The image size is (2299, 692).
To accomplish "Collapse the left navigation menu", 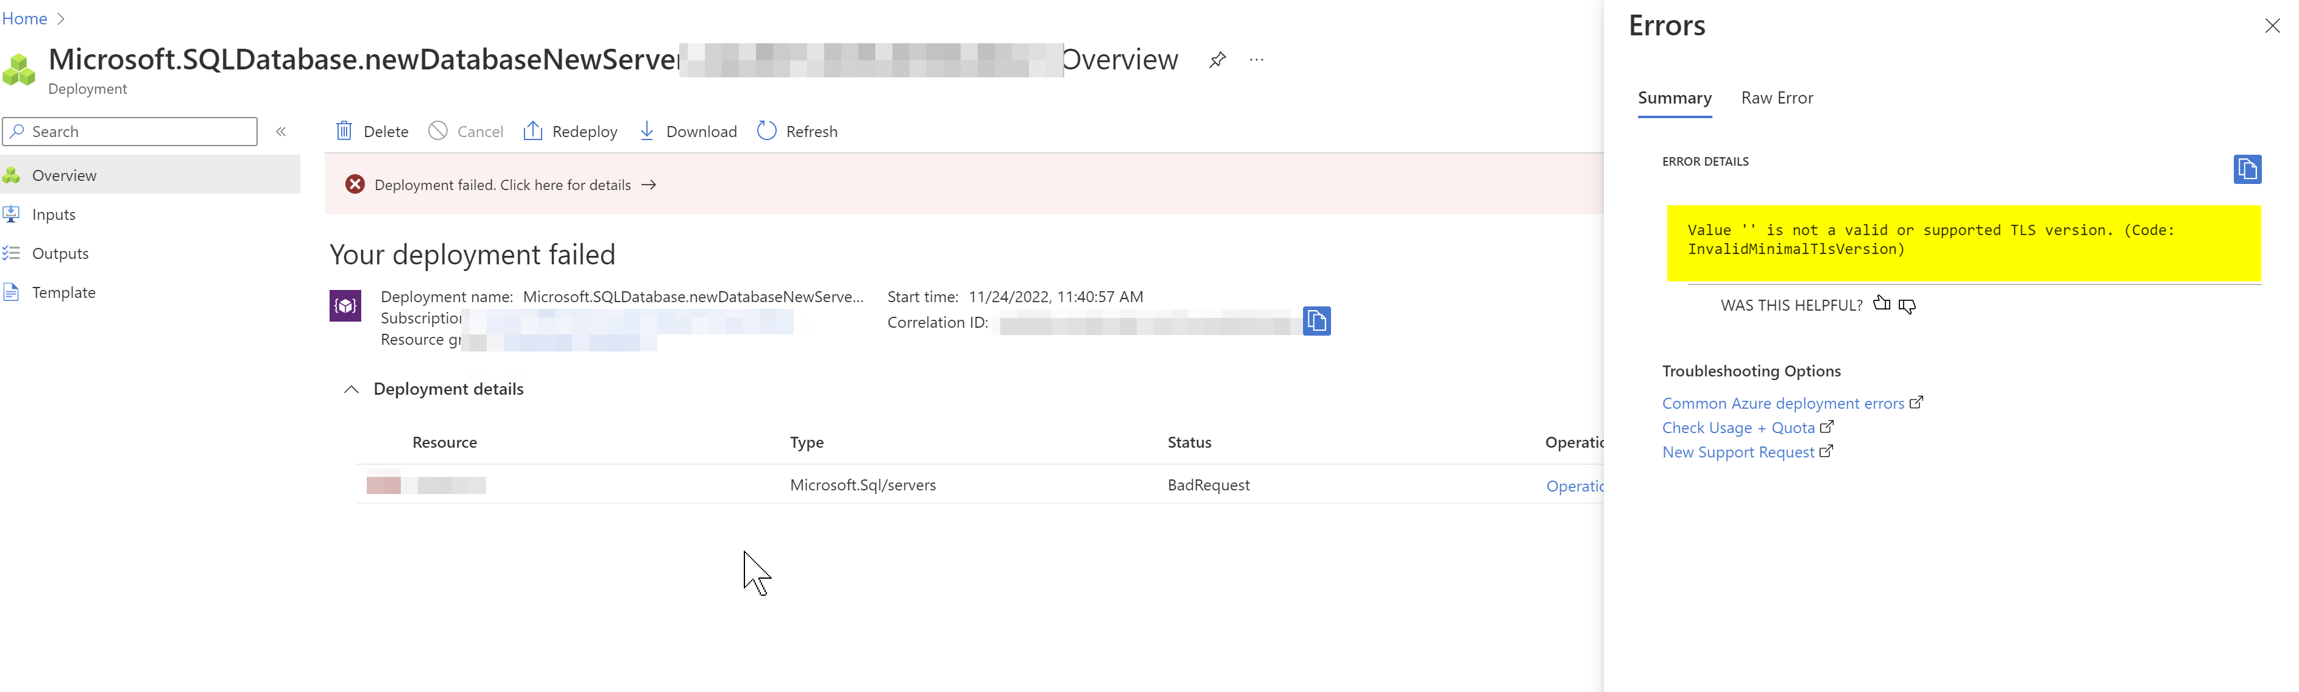I will coord(281,131).
